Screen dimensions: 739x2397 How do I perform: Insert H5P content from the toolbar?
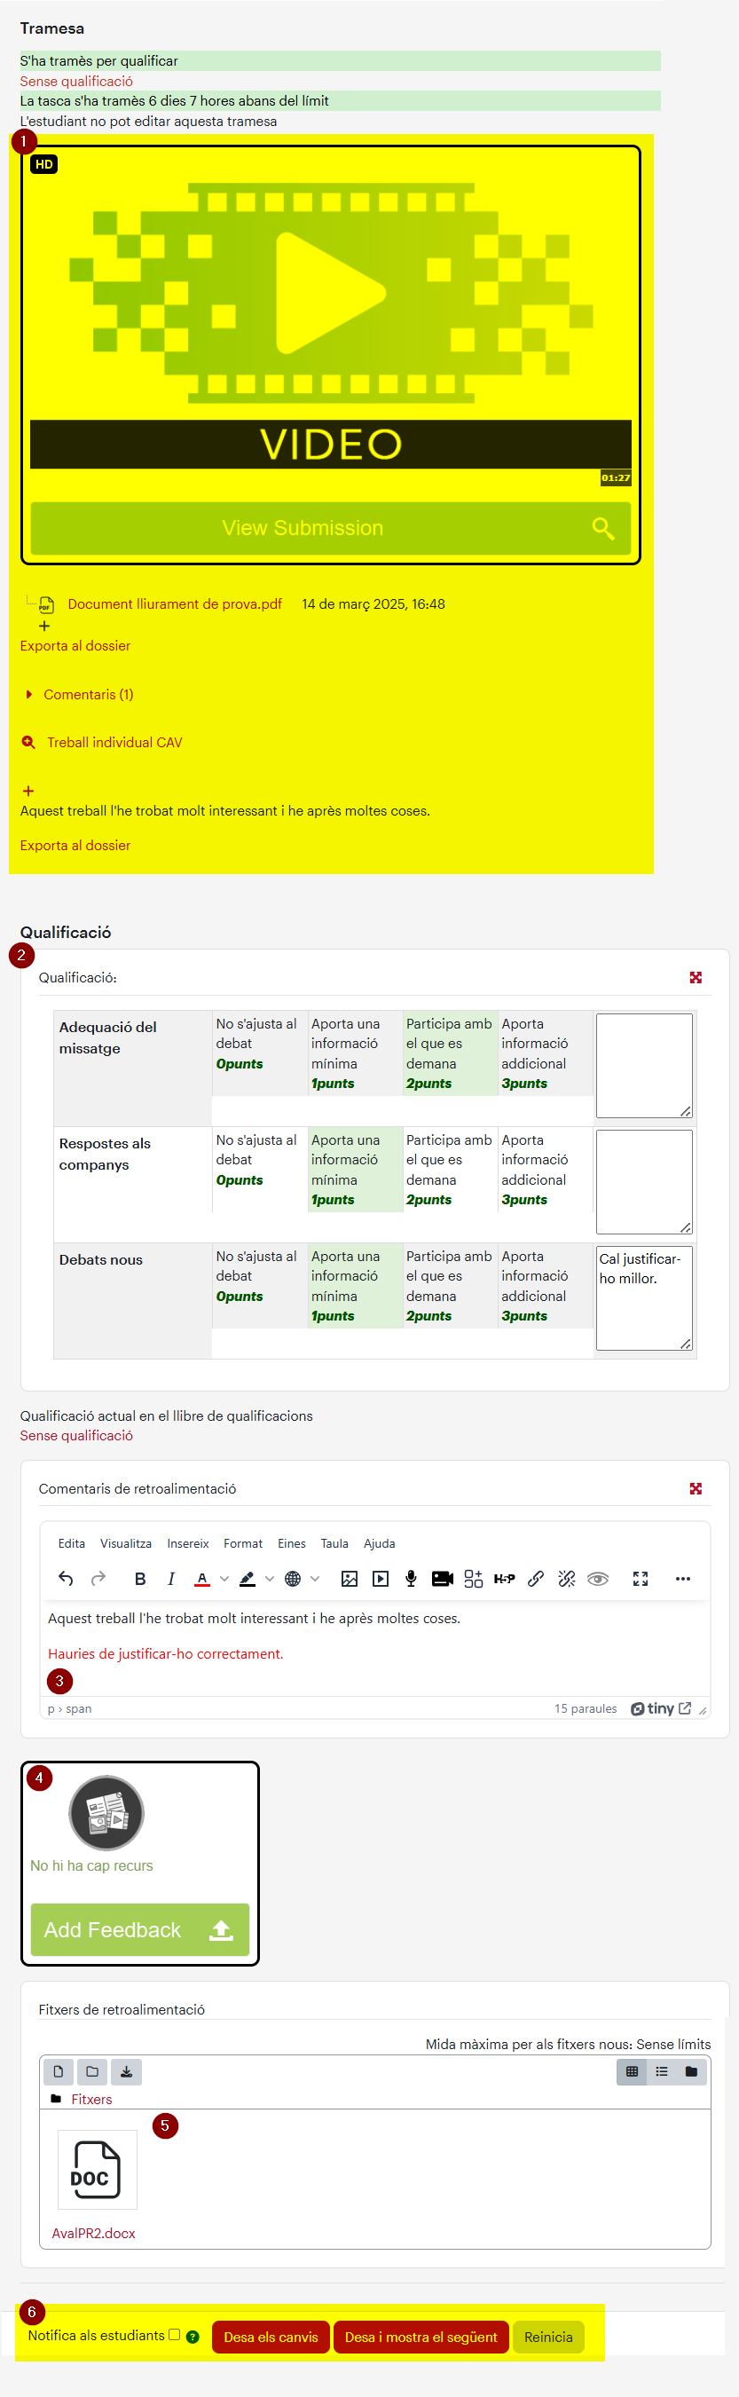click(x=505, y=1578)
